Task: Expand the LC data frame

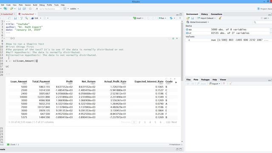Action: pyautogui.click(x=187, y=33)
